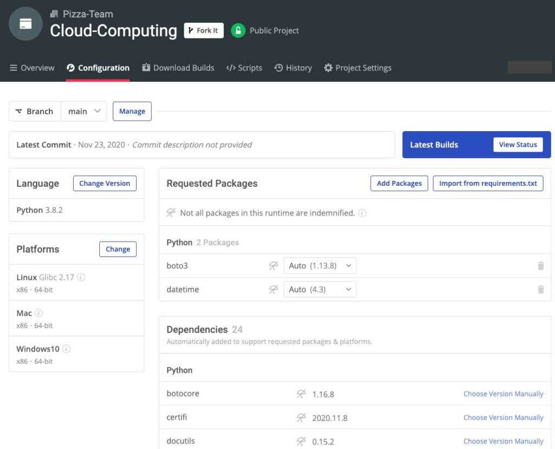Screen dimensions: 555x449
Task: Click the info icon beside Windows10 platform
Action: (x=66, y=349)
